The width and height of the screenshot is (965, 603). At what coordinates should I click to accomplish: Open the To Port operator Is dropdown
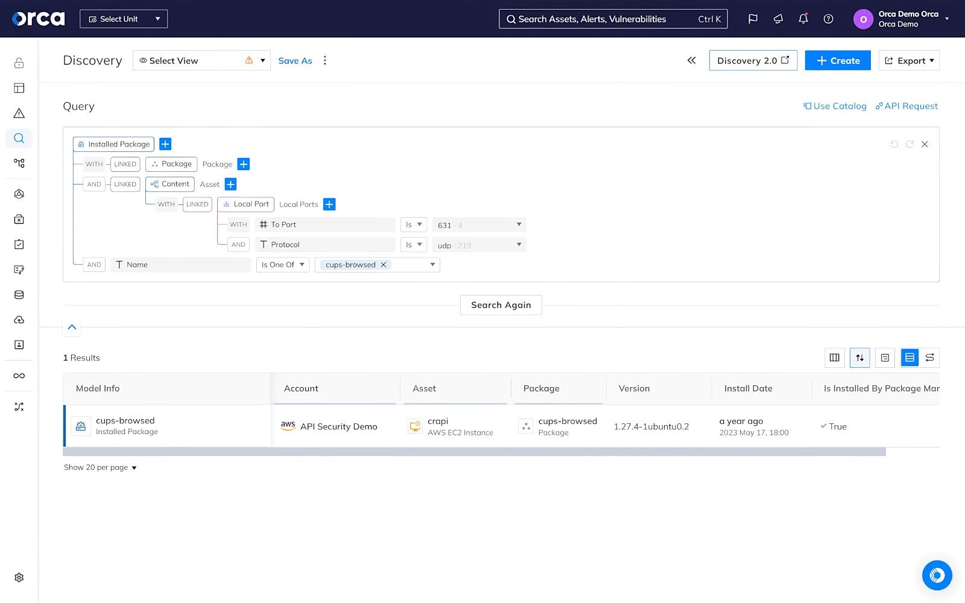414,225
